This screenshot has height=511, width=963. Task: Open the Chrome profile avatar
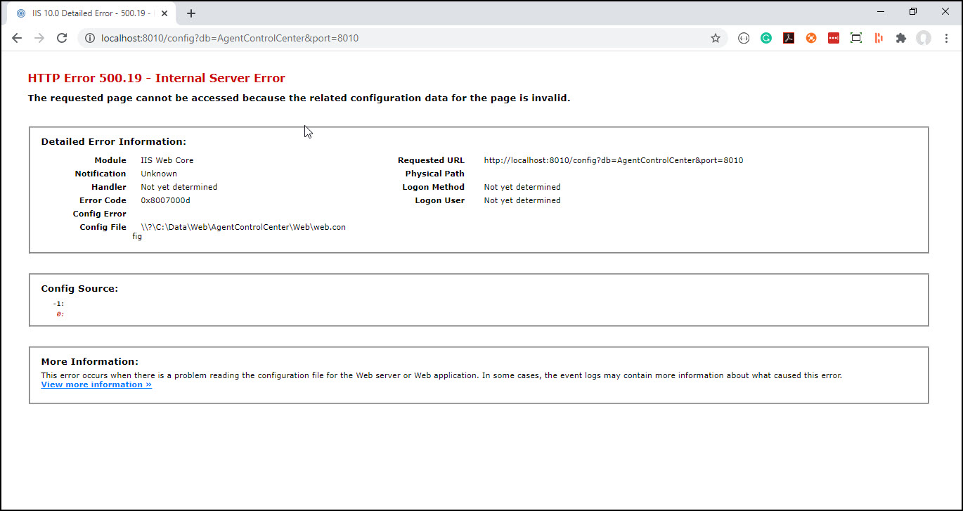tap(923, 38)
